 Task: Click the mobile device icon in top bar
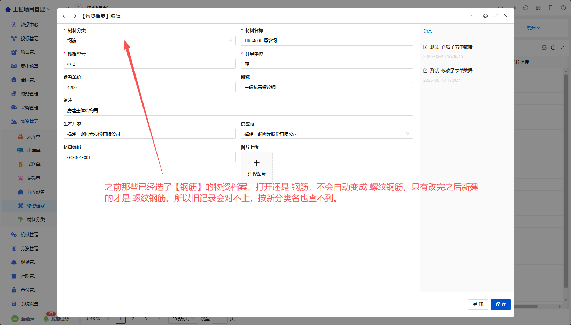[x=551, y=8]
